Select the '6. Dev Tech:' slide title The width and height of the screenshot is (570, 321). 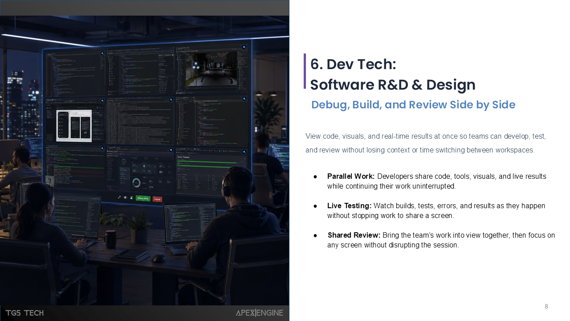click(x=353, y=64)
